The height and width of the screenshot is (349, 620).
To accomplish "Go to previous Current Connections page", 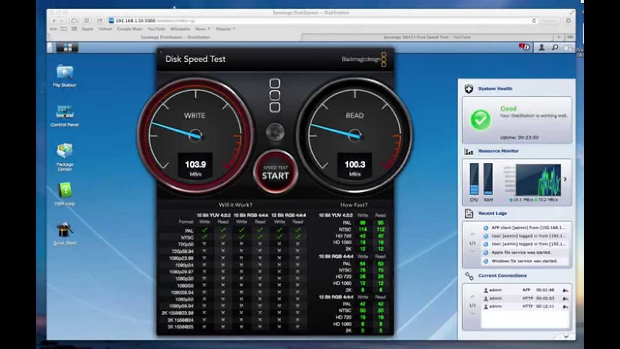I will (x=472, y=297).
